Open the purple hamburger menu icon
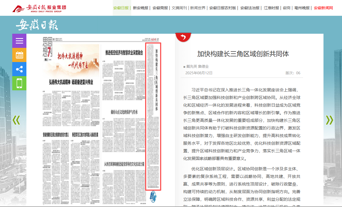 [19, 41]
